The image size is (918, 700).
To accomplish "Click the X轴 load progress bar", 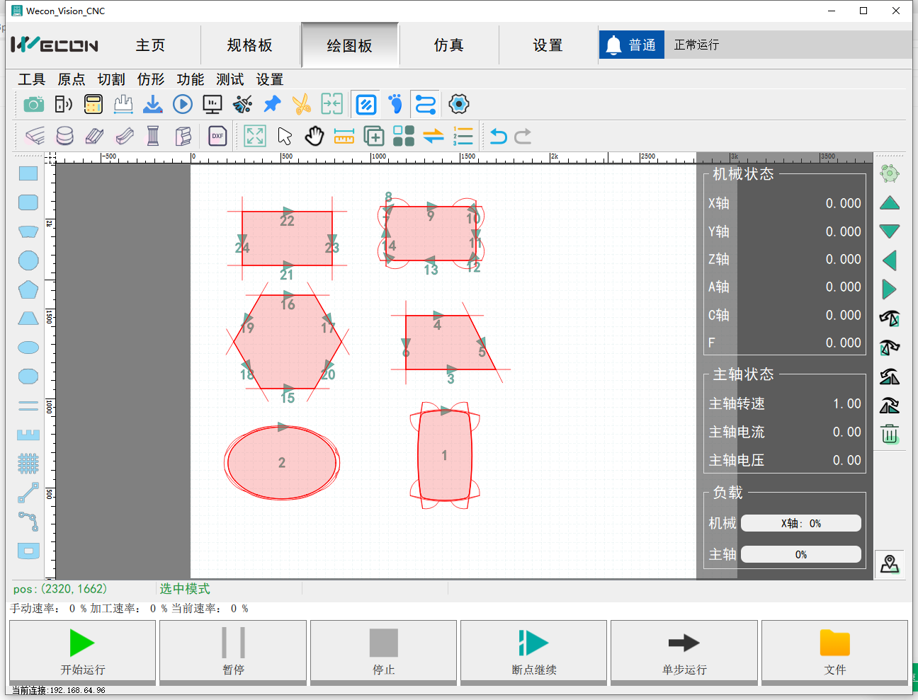I will pos(800,523).
